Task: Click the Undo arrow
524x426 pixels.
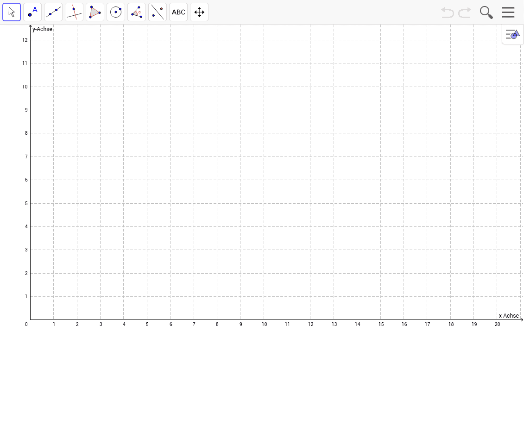Action: click(x=448, y=13)
